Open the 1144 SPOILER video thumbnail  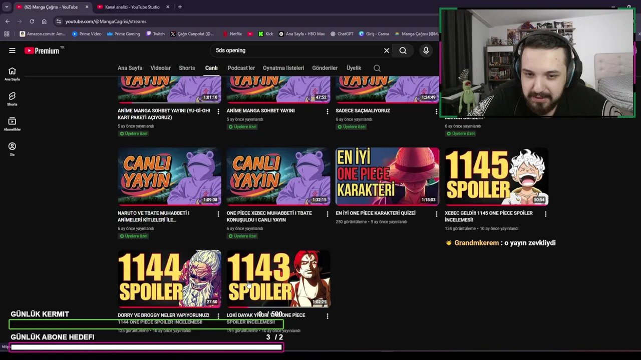169,278
